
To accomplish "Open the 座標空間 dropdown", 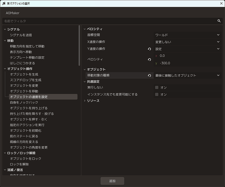I will 187,35.
